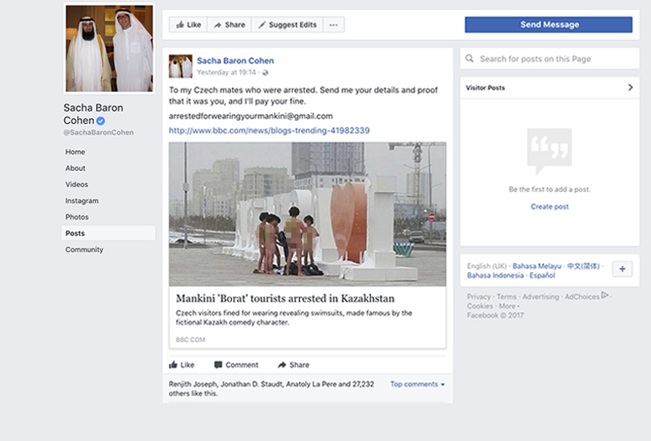Click the AdChoices triangle icon
Screen dimensions: 651x441
605,295
